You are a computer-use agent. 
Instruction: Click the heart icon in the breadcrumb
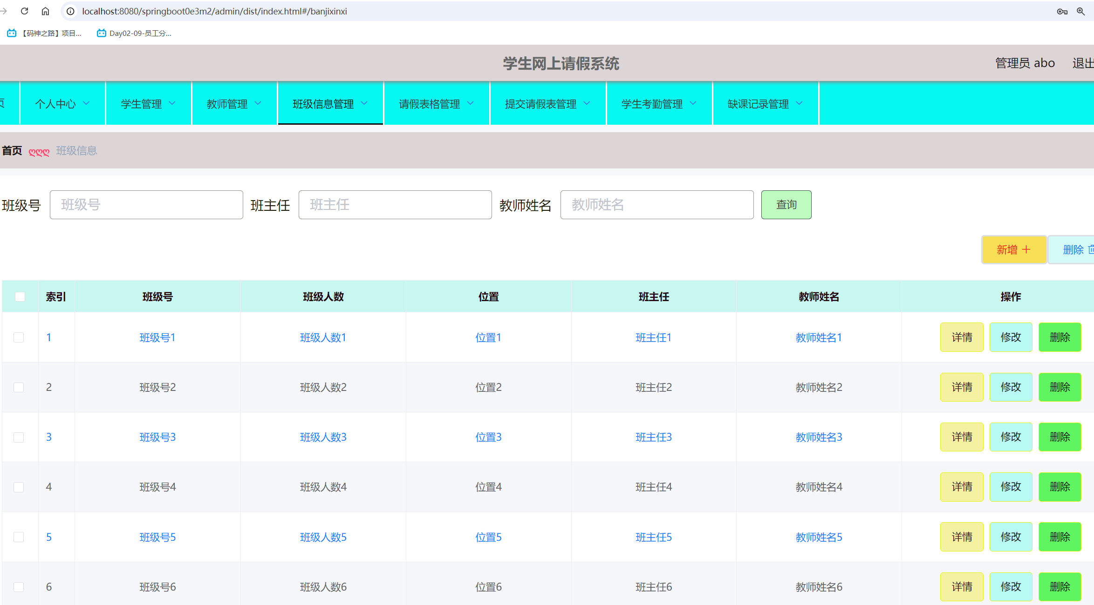coord(39,151)
